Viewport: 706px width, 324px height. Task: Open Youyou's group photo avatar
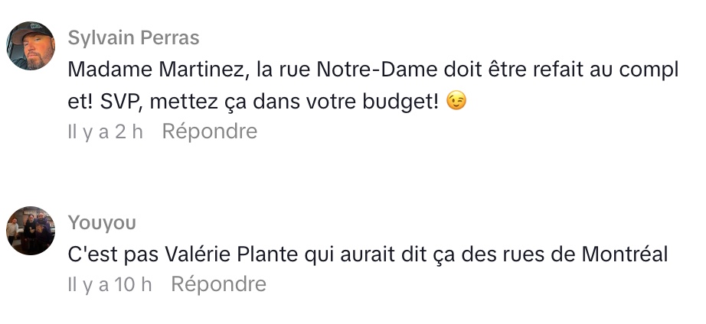[31, 230]
